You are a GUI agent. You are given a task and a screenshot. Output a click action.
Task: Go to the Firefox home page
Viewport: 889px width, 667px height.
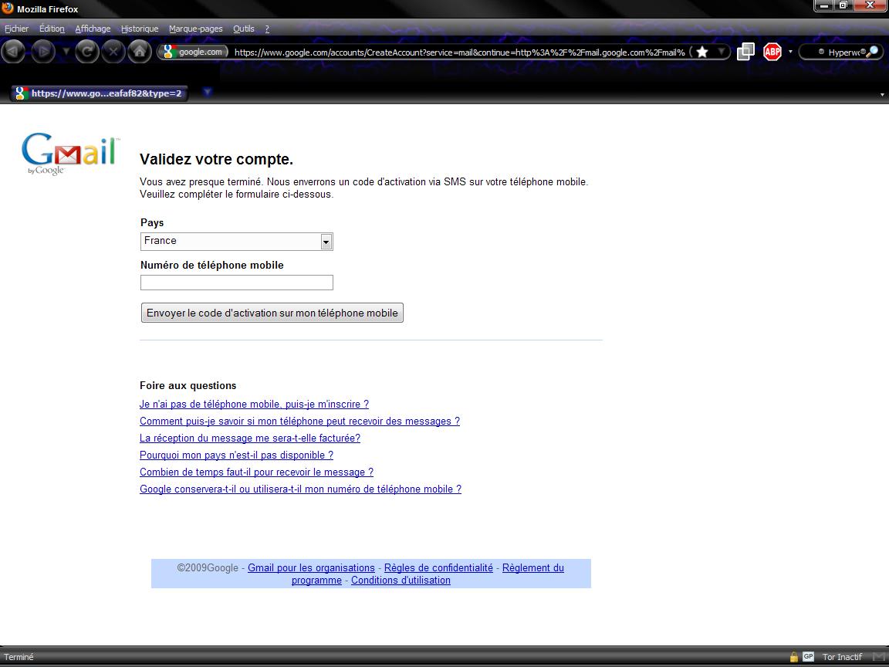coord(139,52)
